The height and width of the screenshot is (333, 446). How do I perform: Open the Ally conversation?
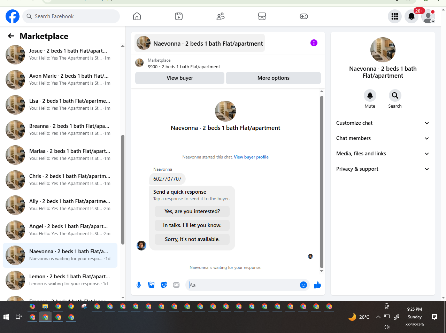click(x=60, y=205)
